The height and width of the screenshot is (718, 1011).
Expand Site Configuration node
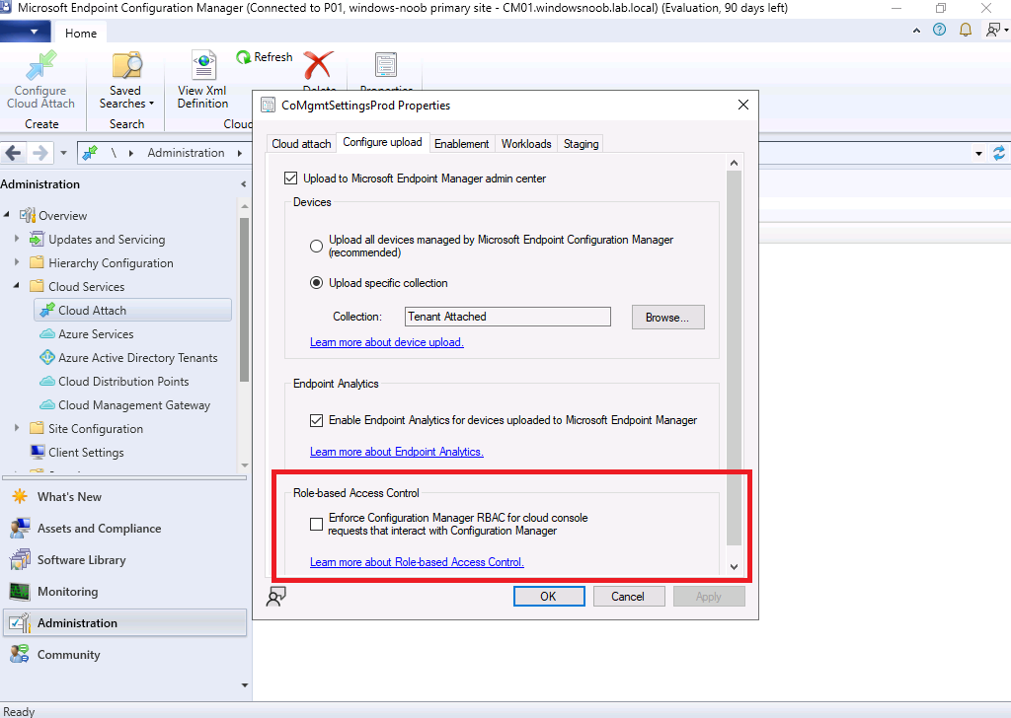click(x=17, y=428)
